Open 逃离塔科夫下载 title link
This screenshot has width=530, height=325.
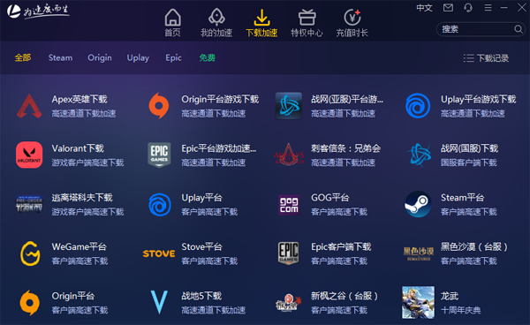coord(82,198)
